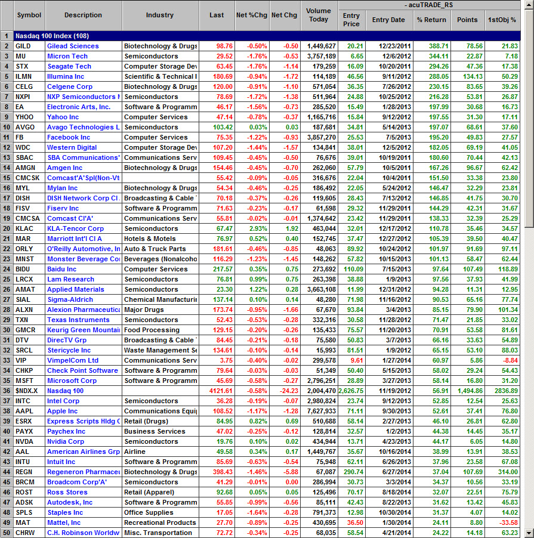Select the REGN symbol cell
Image resolution: width=534 pixels, height=538 pixels.
(x=29, y=472)
